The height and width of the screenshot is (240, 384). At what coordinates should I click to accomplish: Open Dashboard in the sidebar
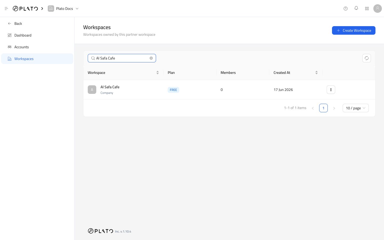pyautogui.click(x=37, y=35)
